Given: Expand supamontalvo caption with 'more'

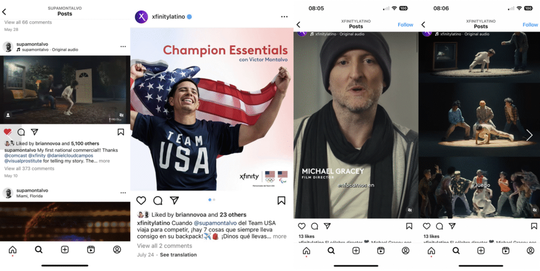Looking at the screenshot, I should (104, 160).
